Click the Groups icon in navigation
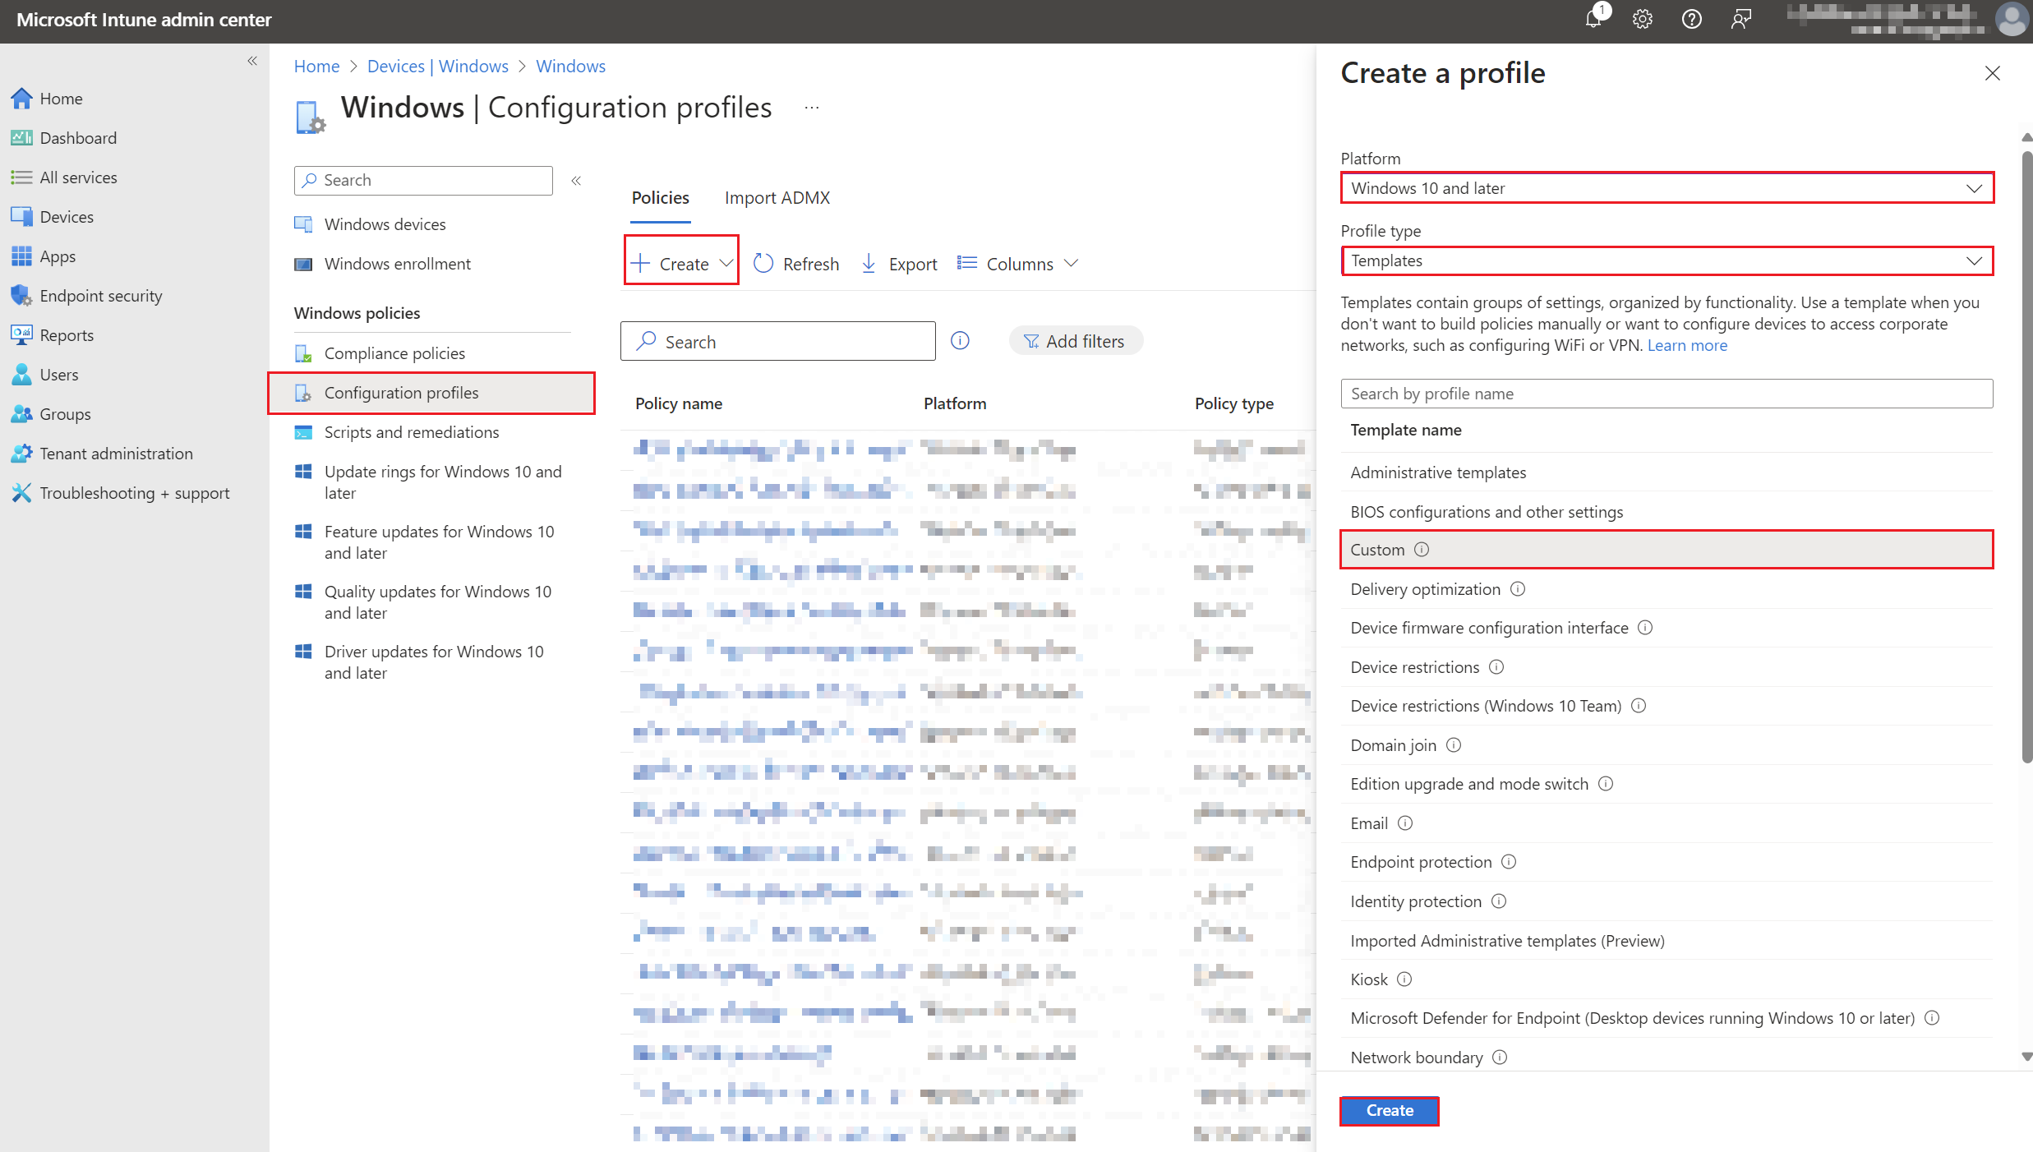The width and height of the screenshot is (2033, 1152). (x=21, y=414)
